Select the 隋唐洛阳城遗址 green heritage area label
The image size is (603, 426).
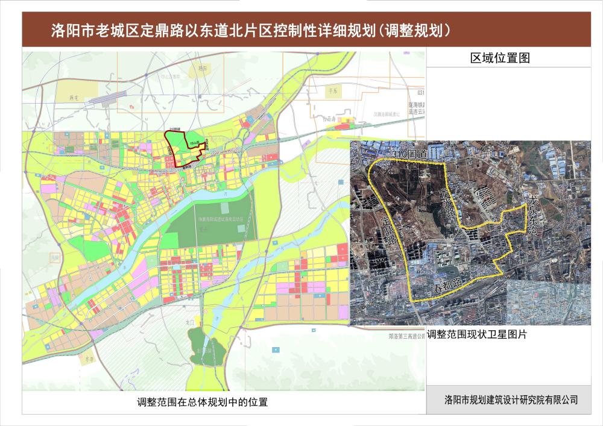222,218
